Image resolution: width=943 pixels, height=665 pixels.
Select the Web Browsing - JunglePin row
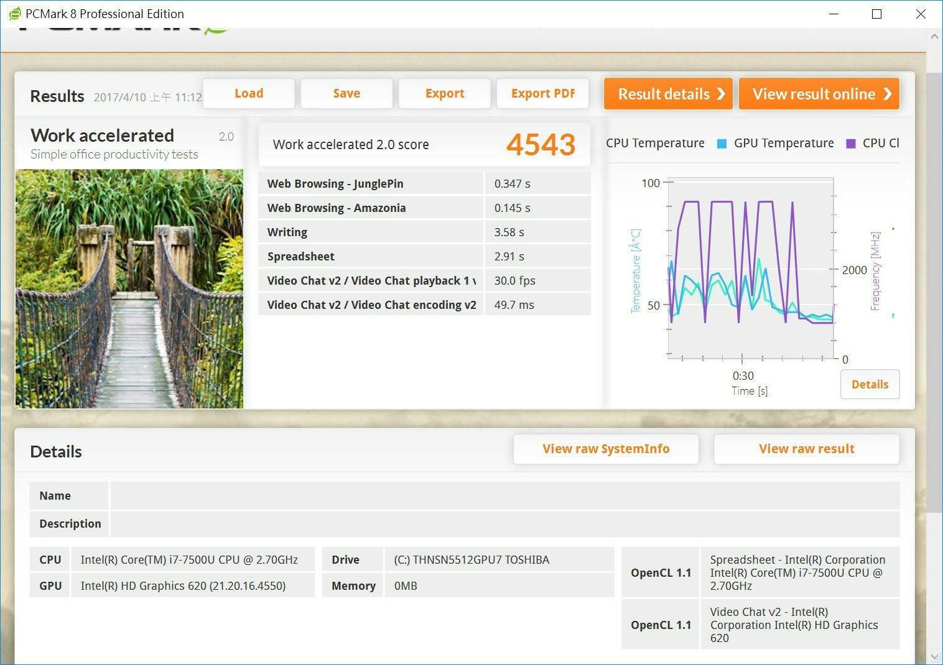424,183
